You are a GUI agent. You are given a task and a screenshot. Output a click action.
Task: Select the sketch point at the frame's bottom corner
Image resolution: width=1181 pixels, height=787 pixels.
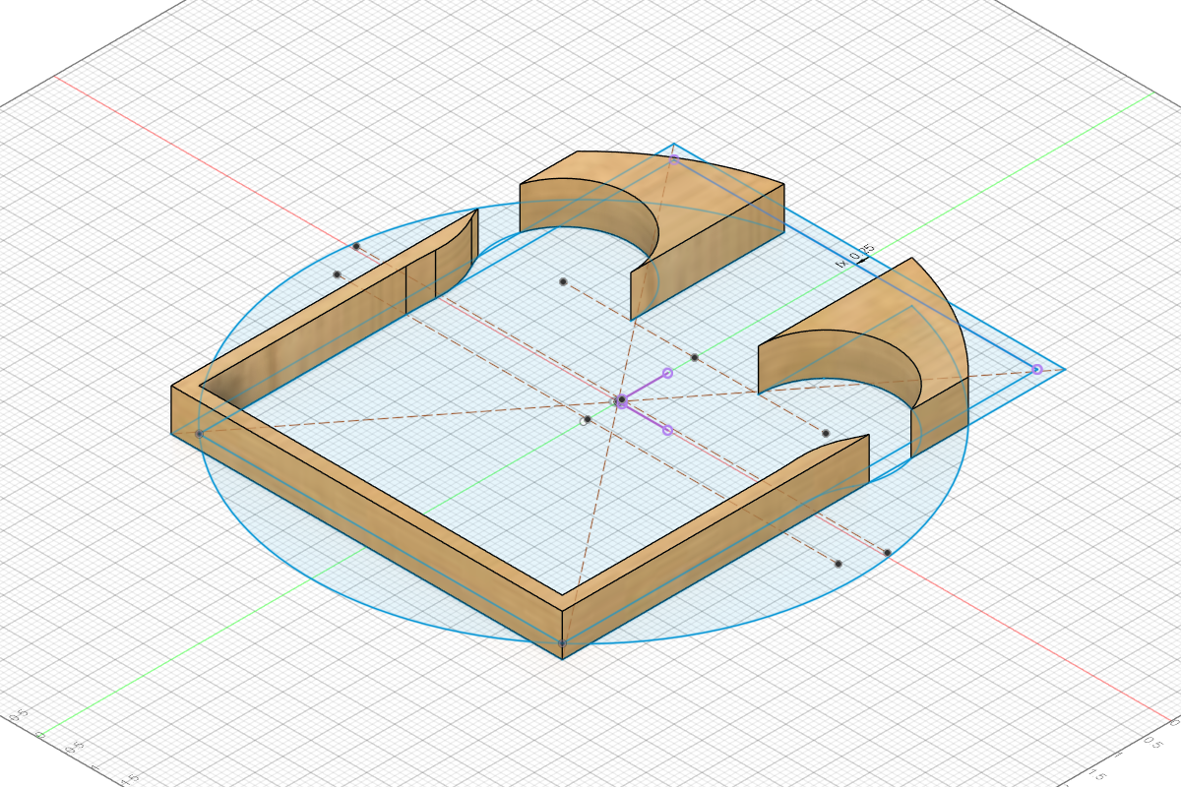point(562,642)
